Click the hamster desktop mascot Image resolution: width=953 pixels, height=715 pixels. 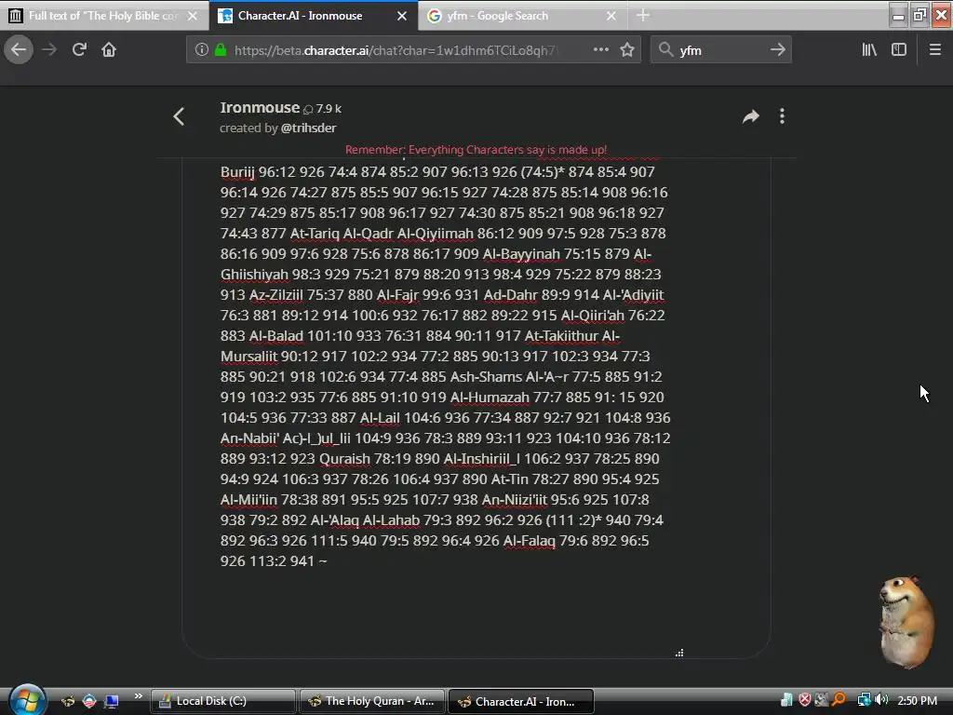point(906,621)
